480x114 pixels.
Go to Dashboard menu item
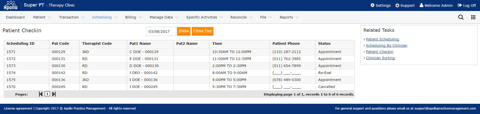(15, 17)
